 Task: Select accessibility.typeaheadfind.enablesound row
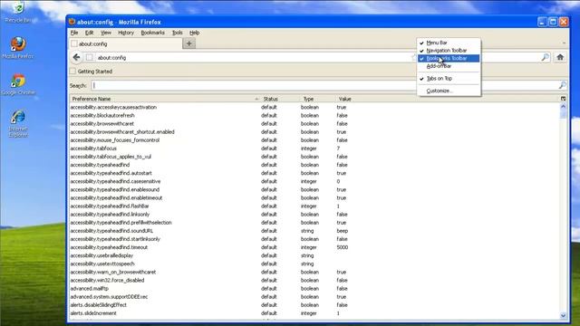click(314, 189)
